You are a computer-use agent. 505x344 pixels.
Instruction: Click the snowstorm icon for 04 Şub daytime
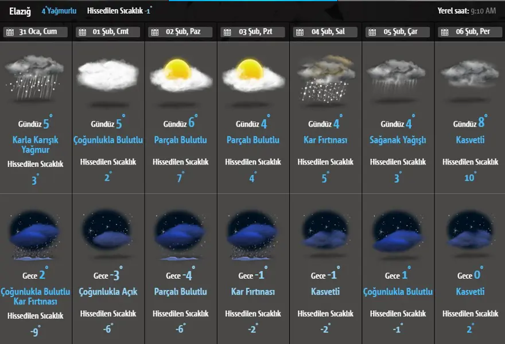click(x=326, y=77)
